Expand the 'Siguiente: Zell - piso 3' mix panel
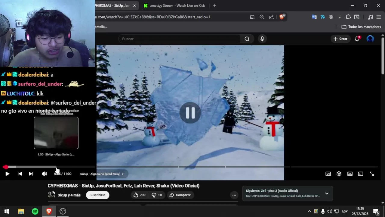The image size is (385, 217). coord(327,193)
